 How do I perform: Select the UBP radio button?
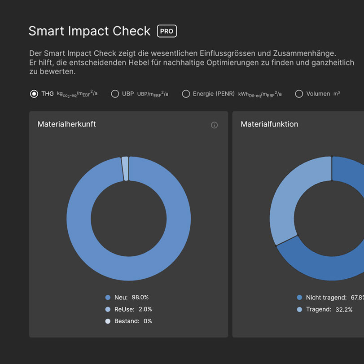click(x=115, y=94)
